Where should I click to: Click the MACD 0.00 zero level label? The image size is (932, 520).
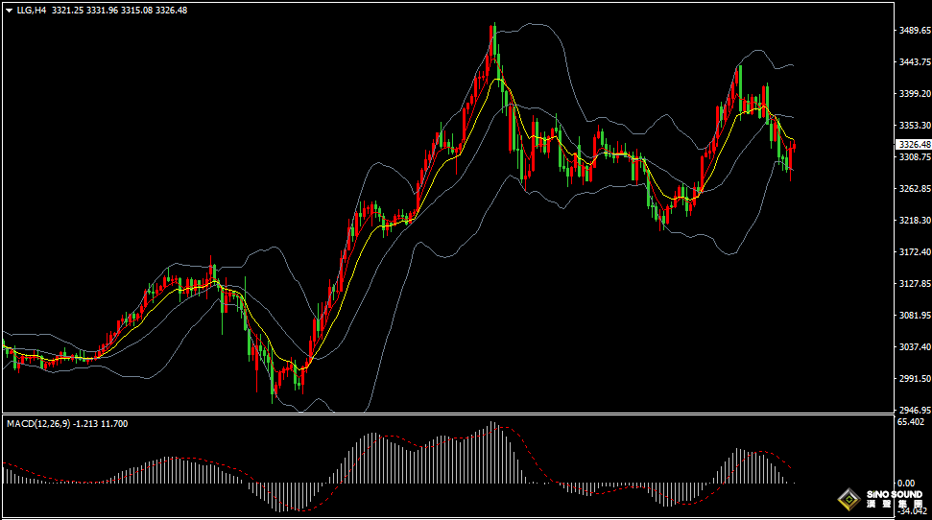click(905, 484)
